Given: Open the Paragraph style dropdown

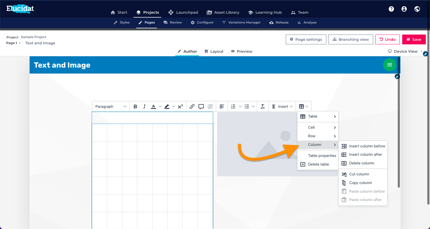Looking at the screenshot, I should (x=111, y=107).
